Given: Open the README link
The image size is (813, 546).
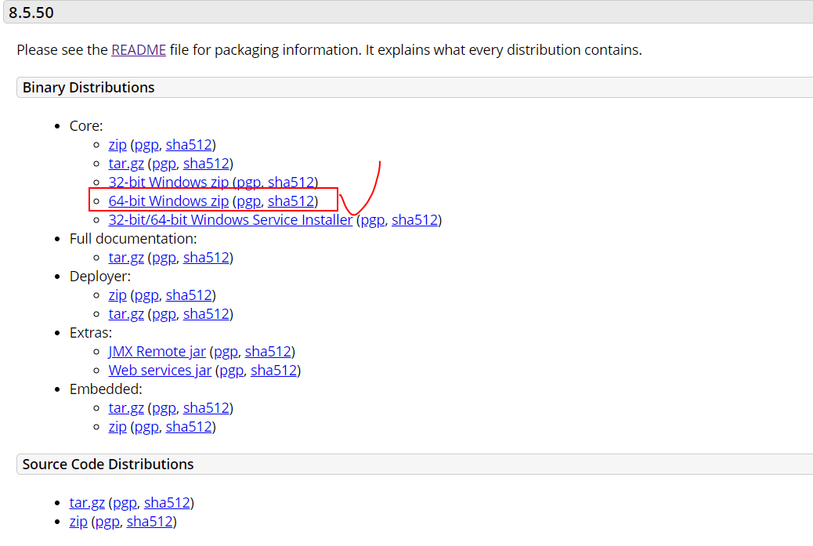Looking at the screenshot, I should pos(138,50).
